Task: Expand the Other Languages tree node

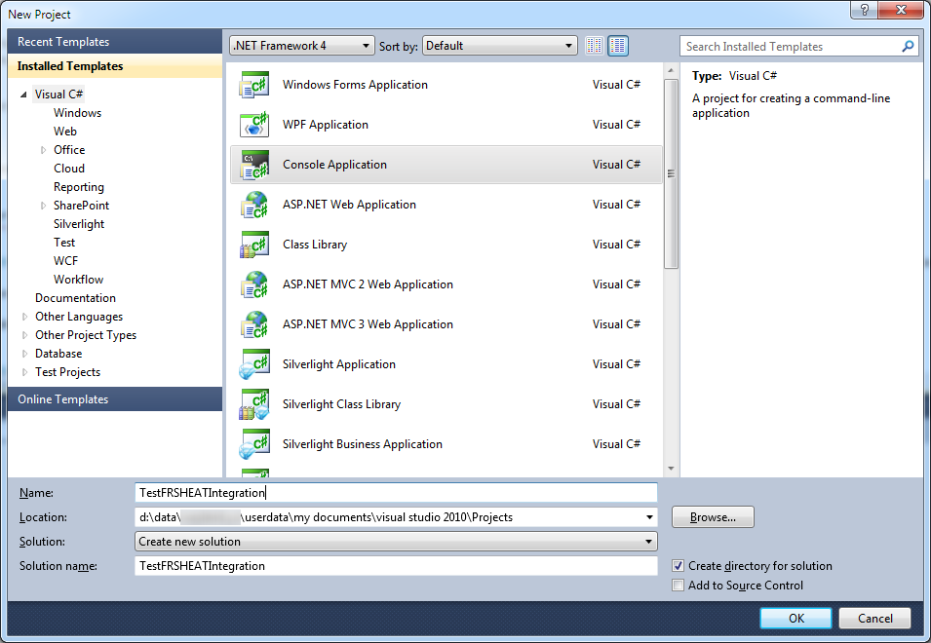Action: (x=25, y=317)
